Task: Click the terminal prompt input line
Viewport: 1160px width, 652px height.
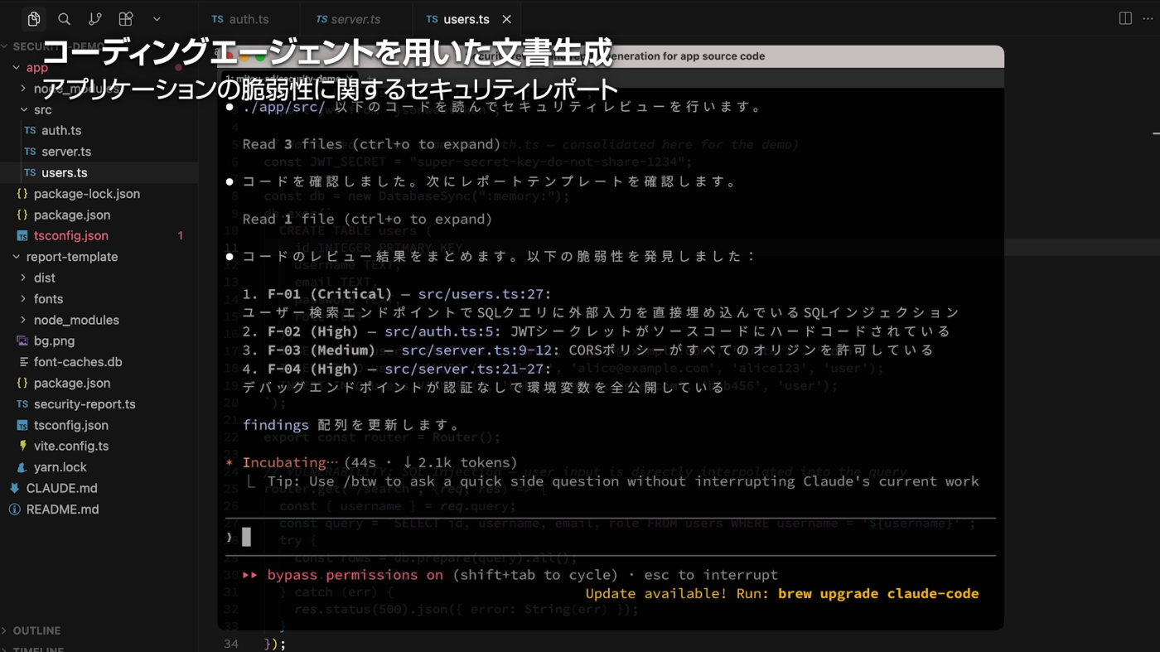Action: (611, 537)
